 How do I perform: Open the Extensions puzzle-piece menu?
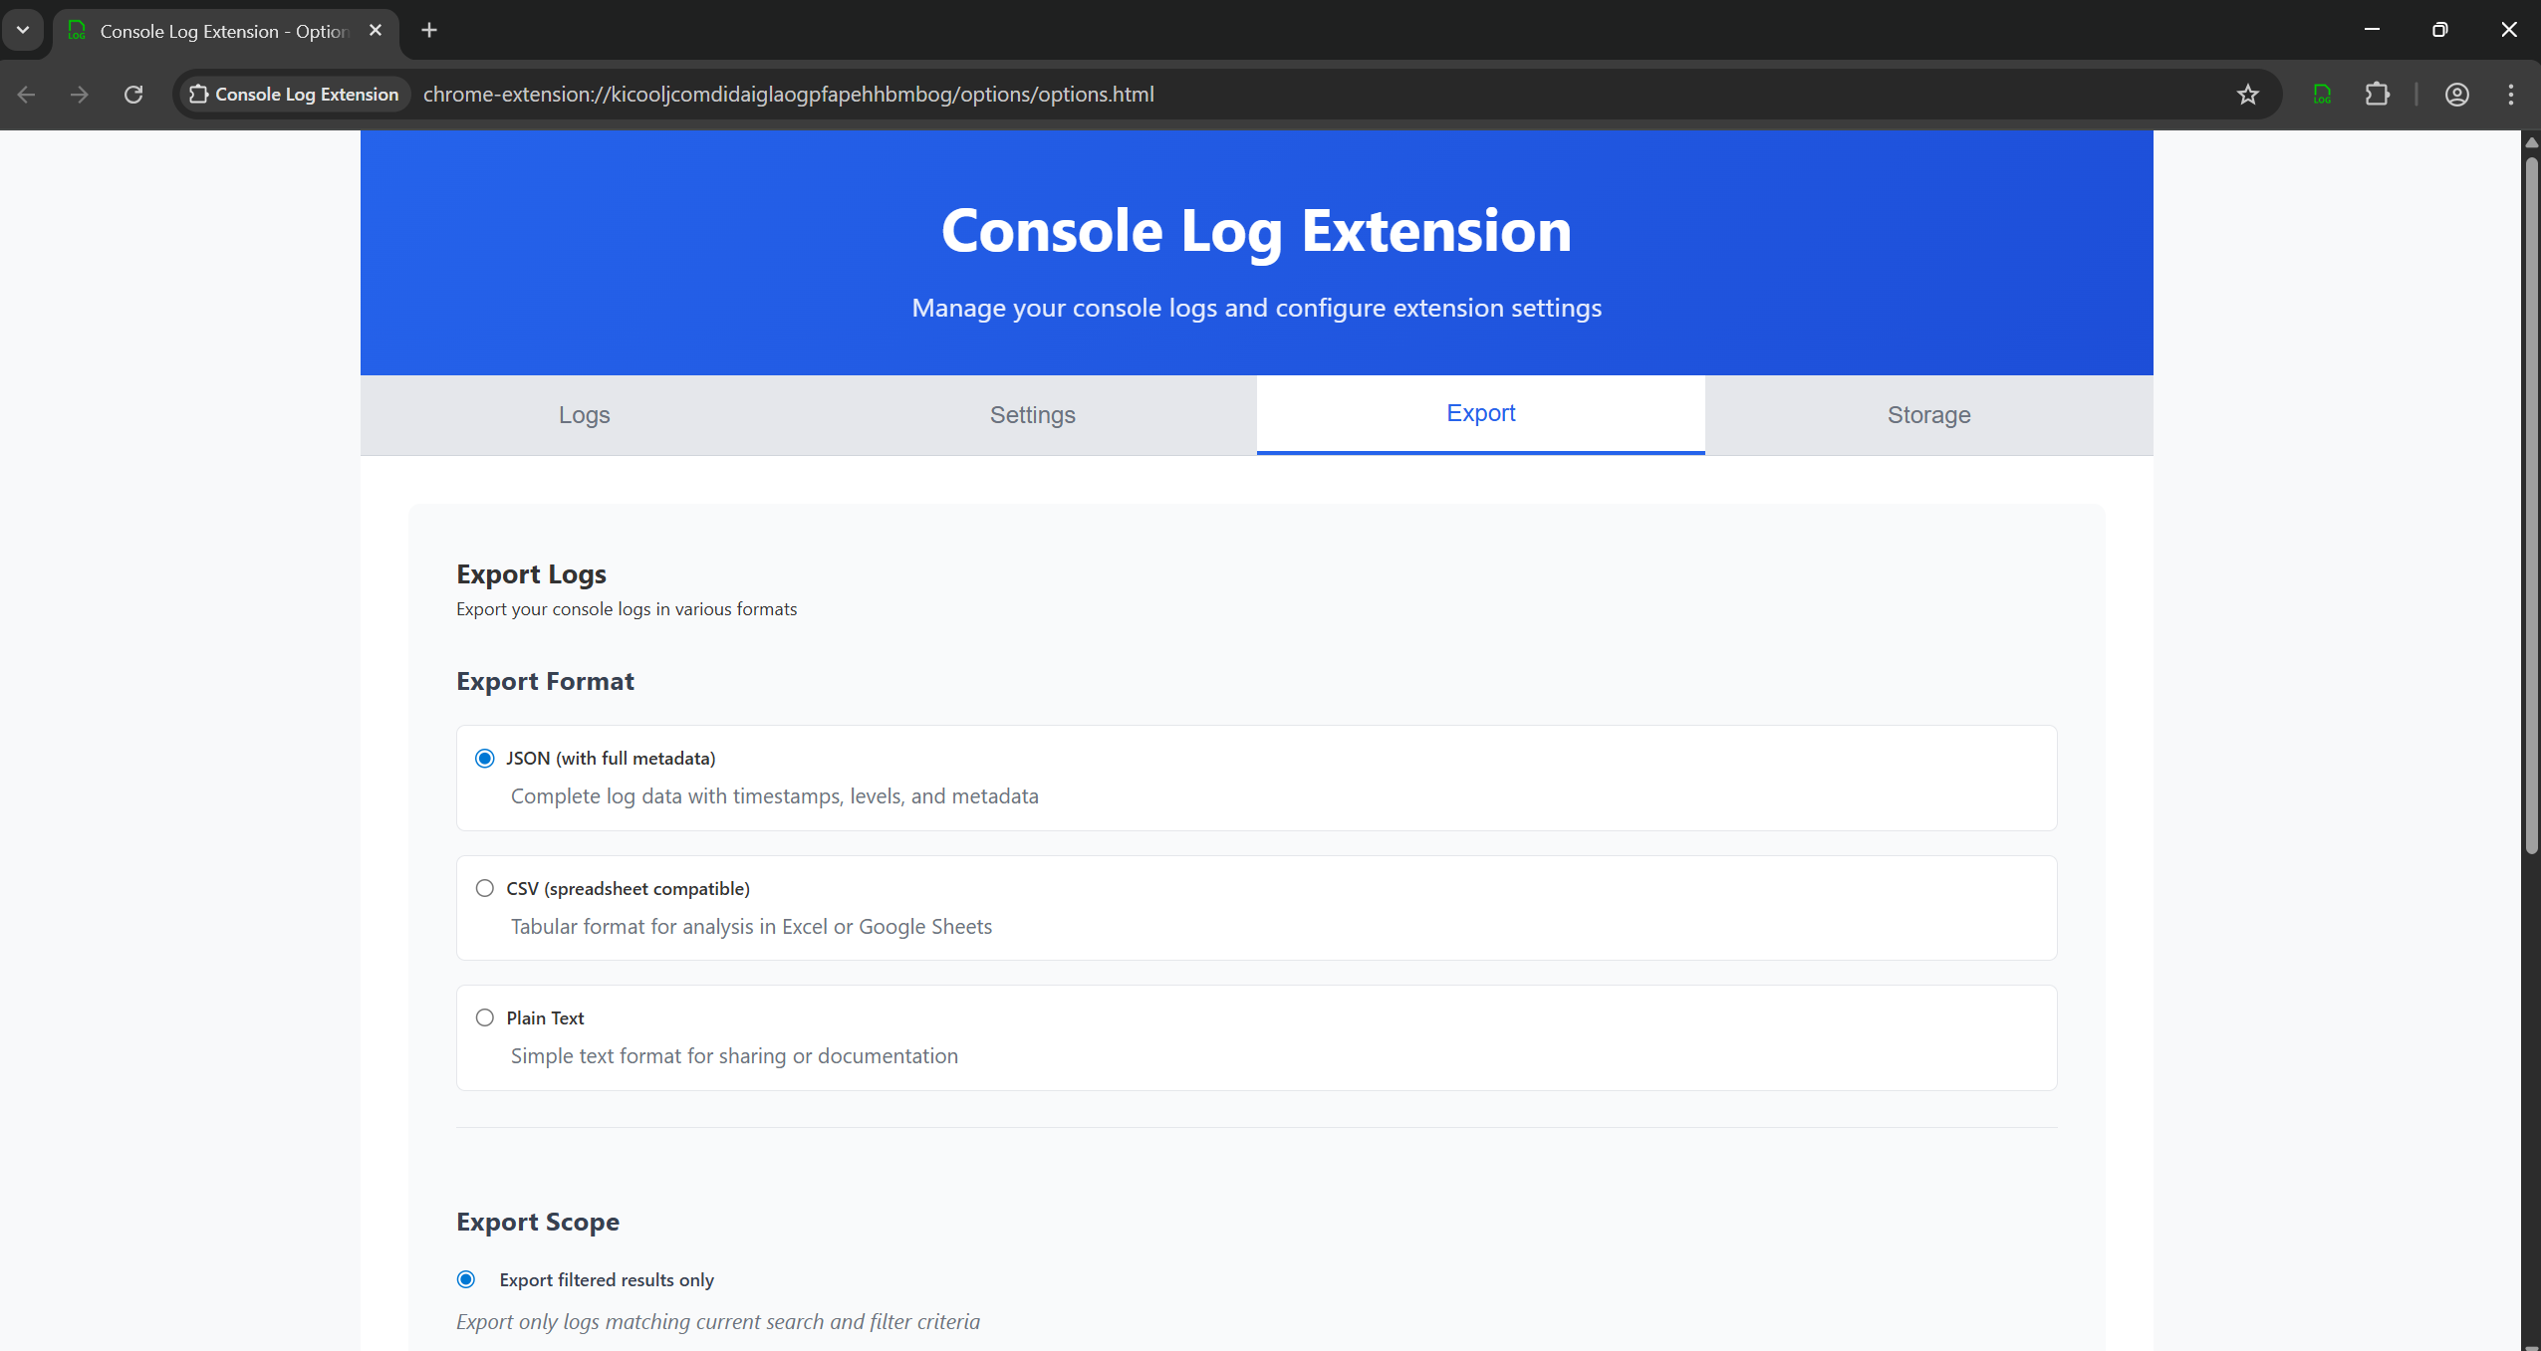coord(2377,95)
